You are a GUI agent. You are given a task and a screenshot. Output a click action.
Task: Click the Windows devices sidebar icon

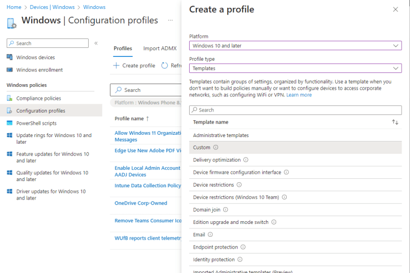pos(9,57)
